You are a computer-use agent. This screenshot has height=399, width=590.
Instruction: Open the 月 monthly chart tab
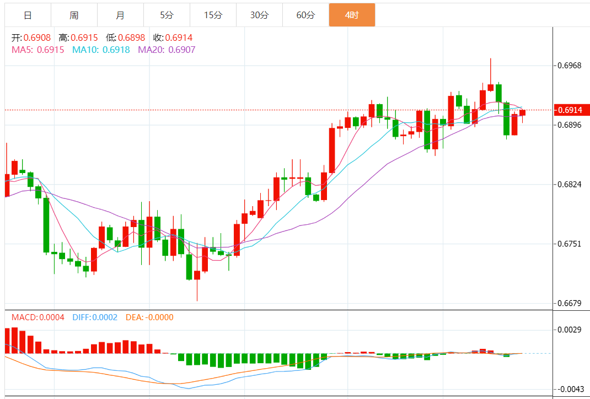[x=120, y=15]
